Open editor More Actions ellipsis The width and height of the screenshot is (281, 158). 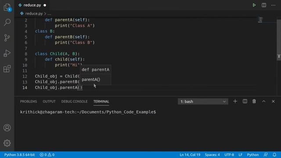(273, 5)
